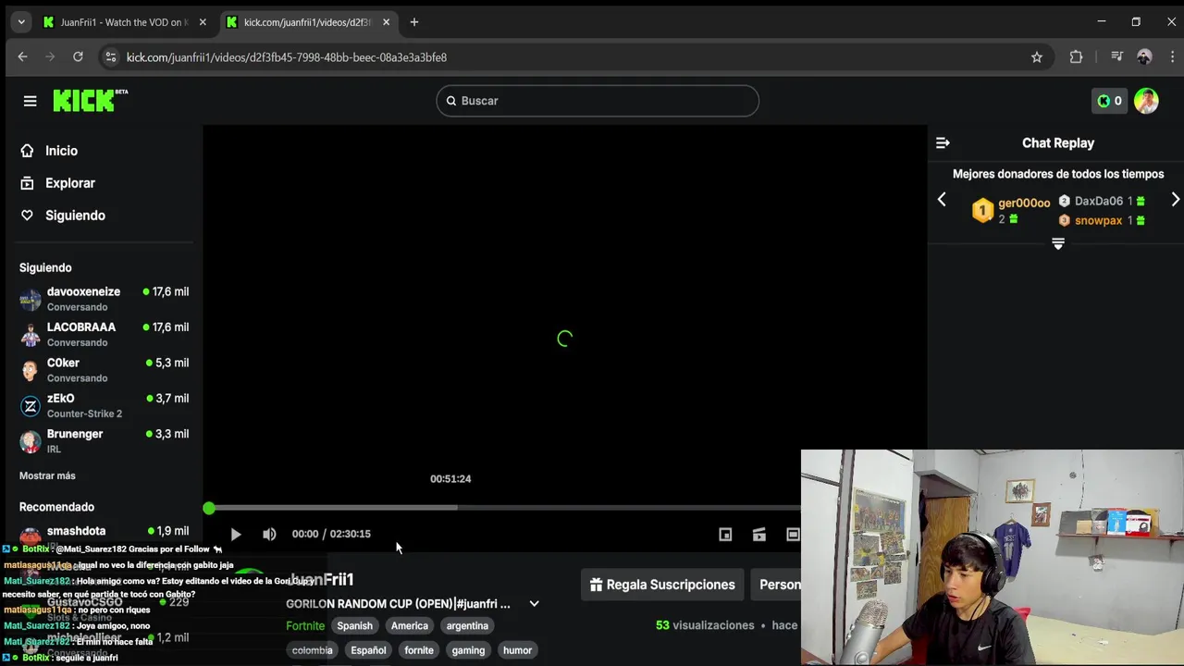Click the browser address bar
The height and width of the screenshot is (666, 1184).
tap(573, 57)
